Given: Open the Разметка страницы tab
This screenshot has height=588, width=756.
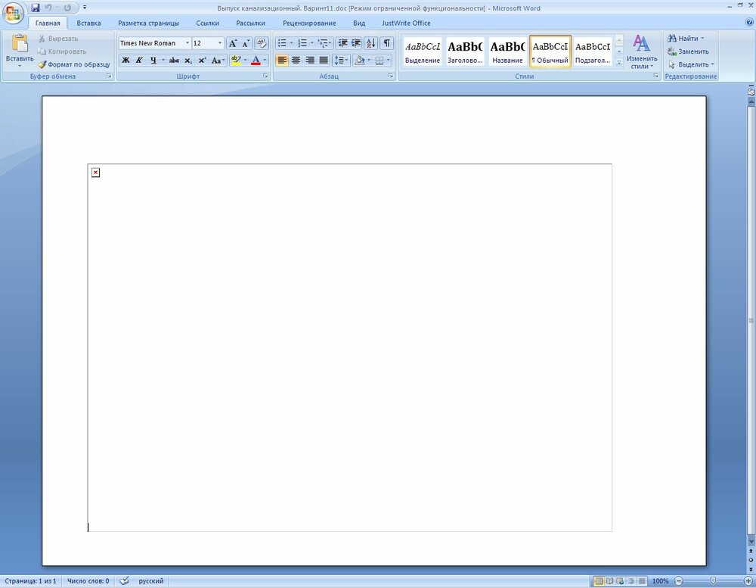Looking at the screenshot, I should point(148,23).
